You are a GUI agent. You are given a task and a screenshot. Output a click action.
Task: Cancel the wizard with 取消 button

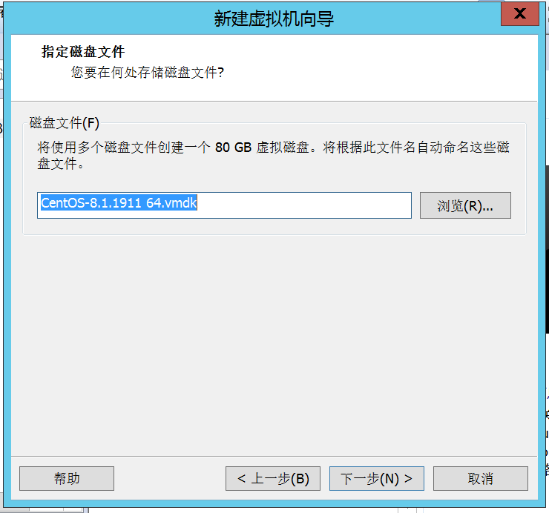(481, 478)
